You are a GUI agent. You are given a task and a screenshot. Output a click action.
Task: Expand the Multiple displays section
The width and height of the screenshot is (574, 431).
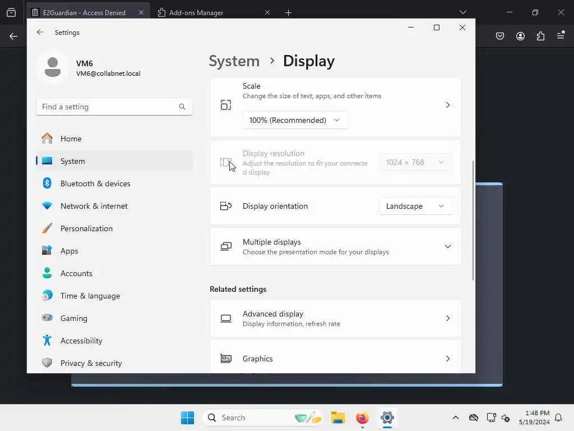pyautogui.click(x=335, y=246)
